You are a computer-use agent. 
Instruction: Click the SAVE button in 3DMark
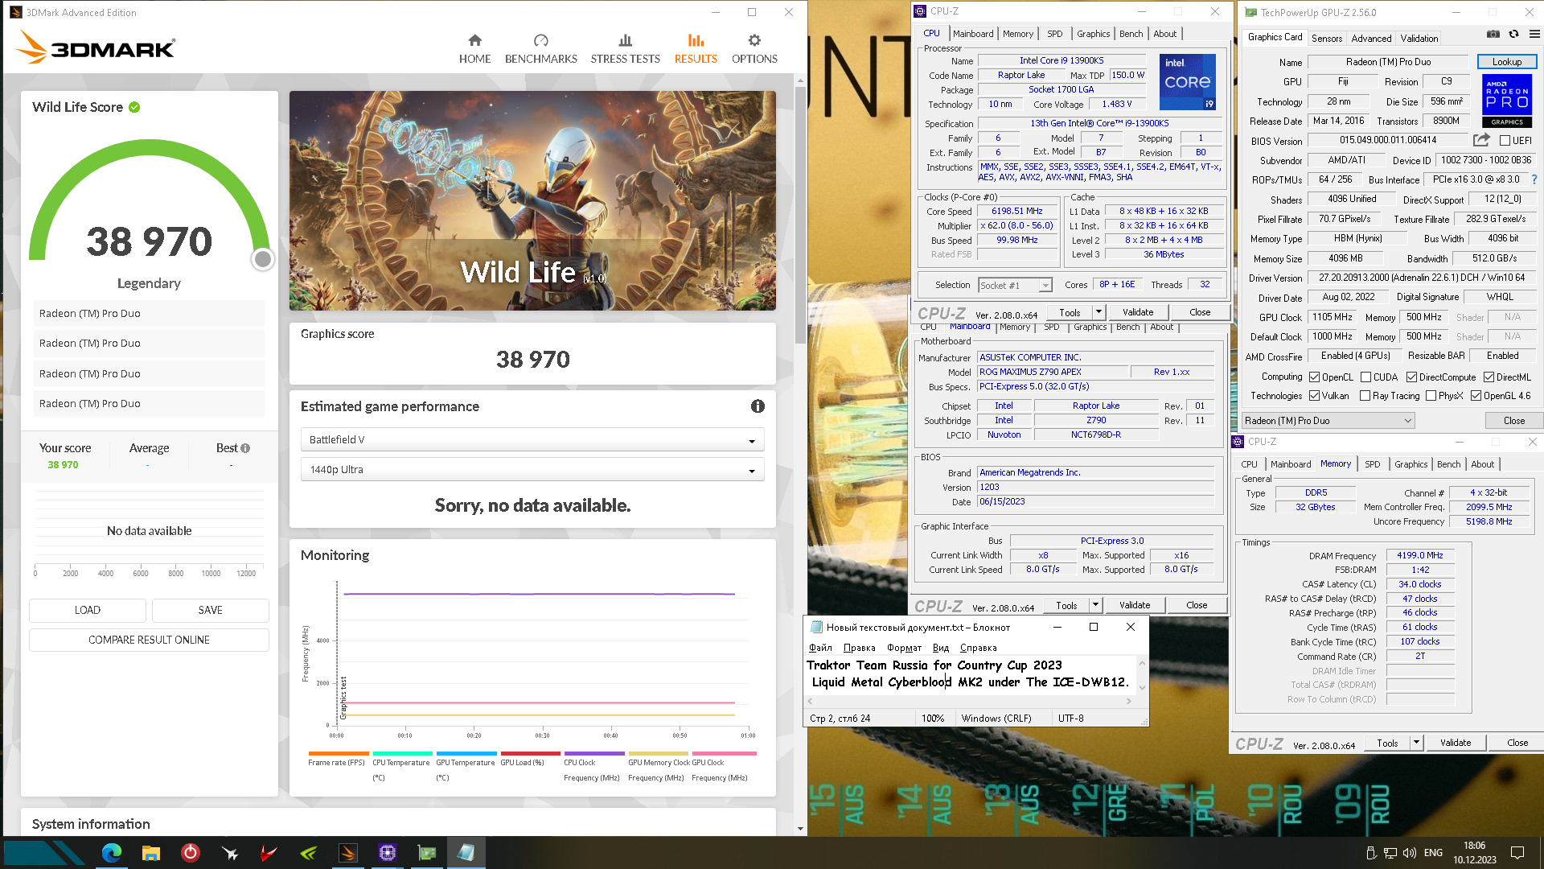(211, 610)
